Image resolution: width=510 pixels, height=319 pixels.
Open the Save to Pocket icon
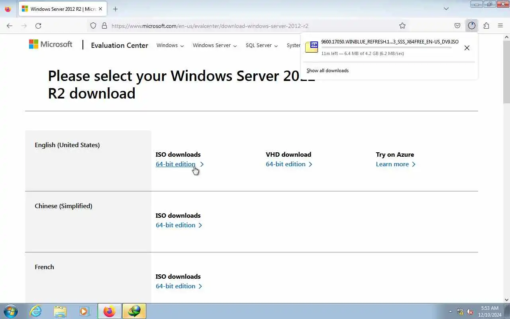(x=457, y=26)
